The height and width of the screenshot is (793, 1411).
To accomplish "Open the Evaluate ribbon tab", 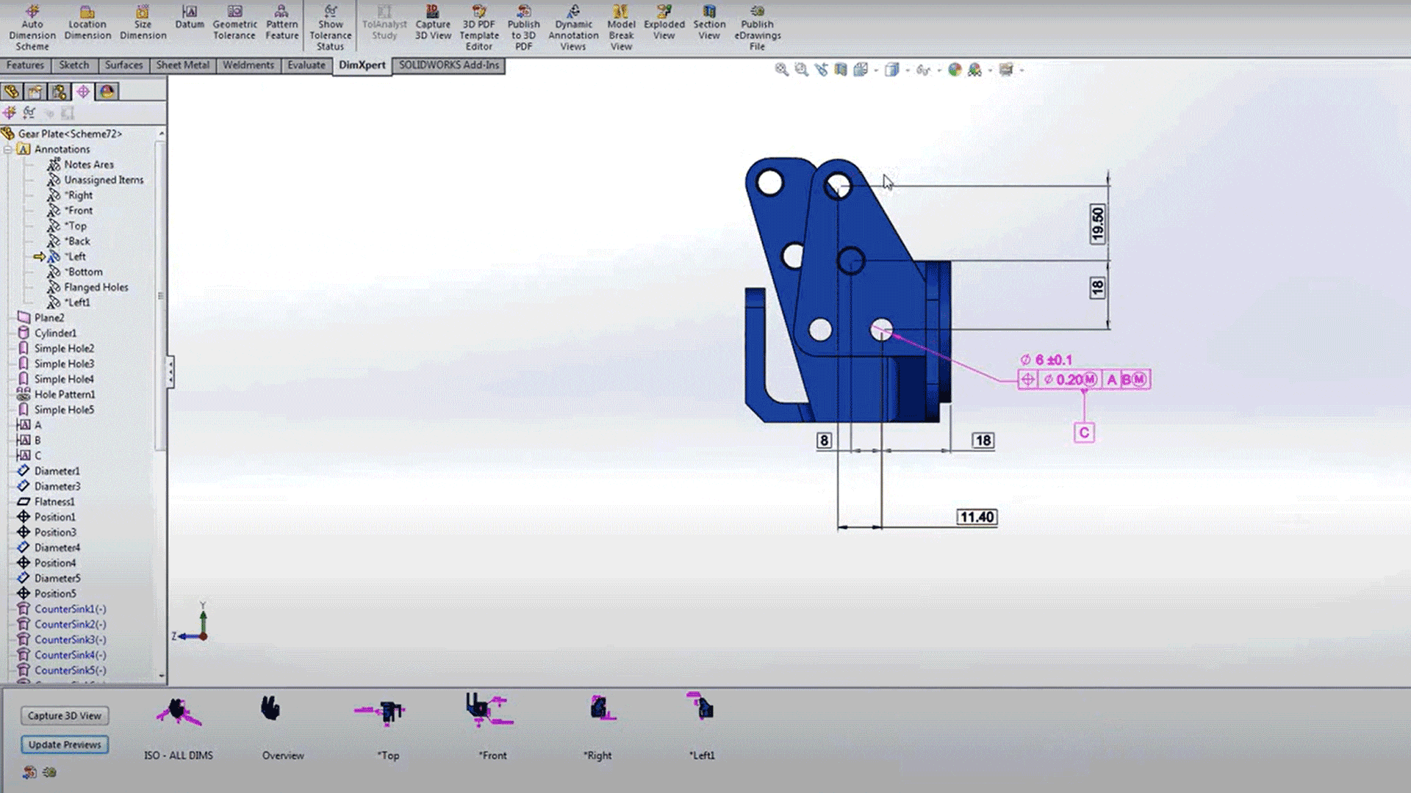I will point(306,65).
